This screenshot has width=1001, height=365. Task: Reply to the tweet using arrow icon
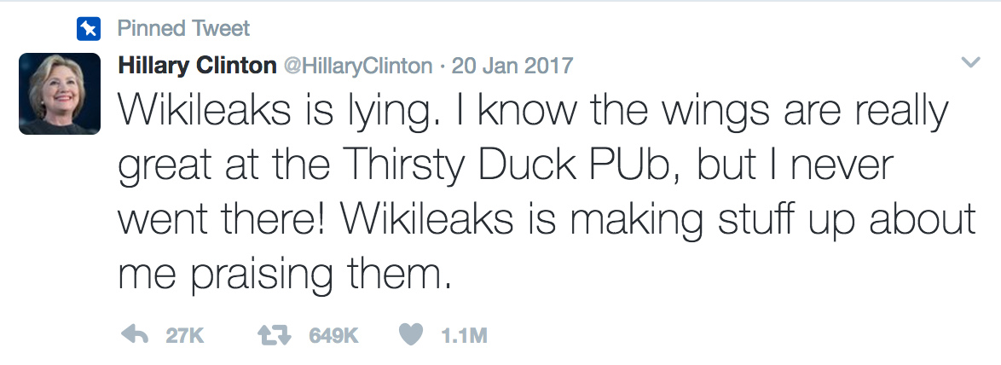135,333
